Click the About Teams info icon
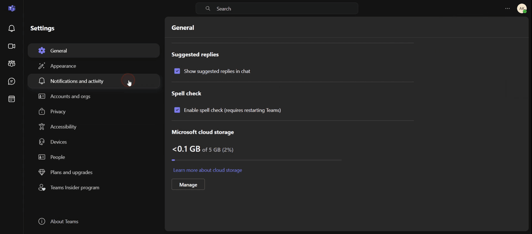532x234 pixels. (x=42, y=222)
